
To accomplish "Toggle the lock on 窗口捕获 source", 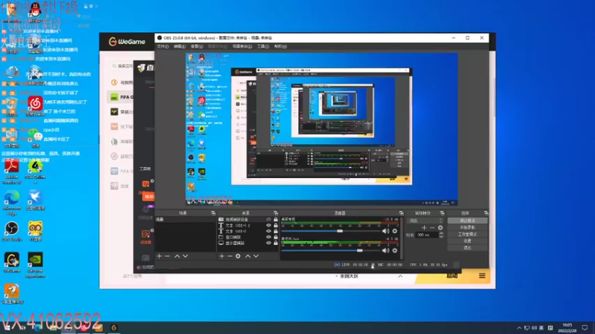I will [276, 237].
